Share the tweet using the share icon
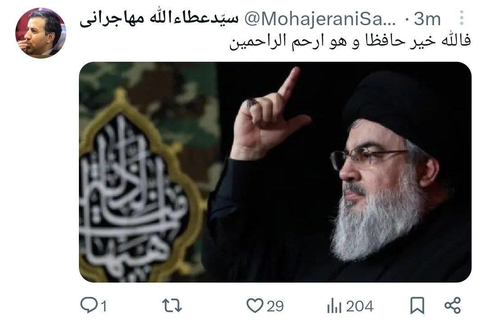Image resolution: width=487 pixels, height=320 pixels. pos(453,305)
